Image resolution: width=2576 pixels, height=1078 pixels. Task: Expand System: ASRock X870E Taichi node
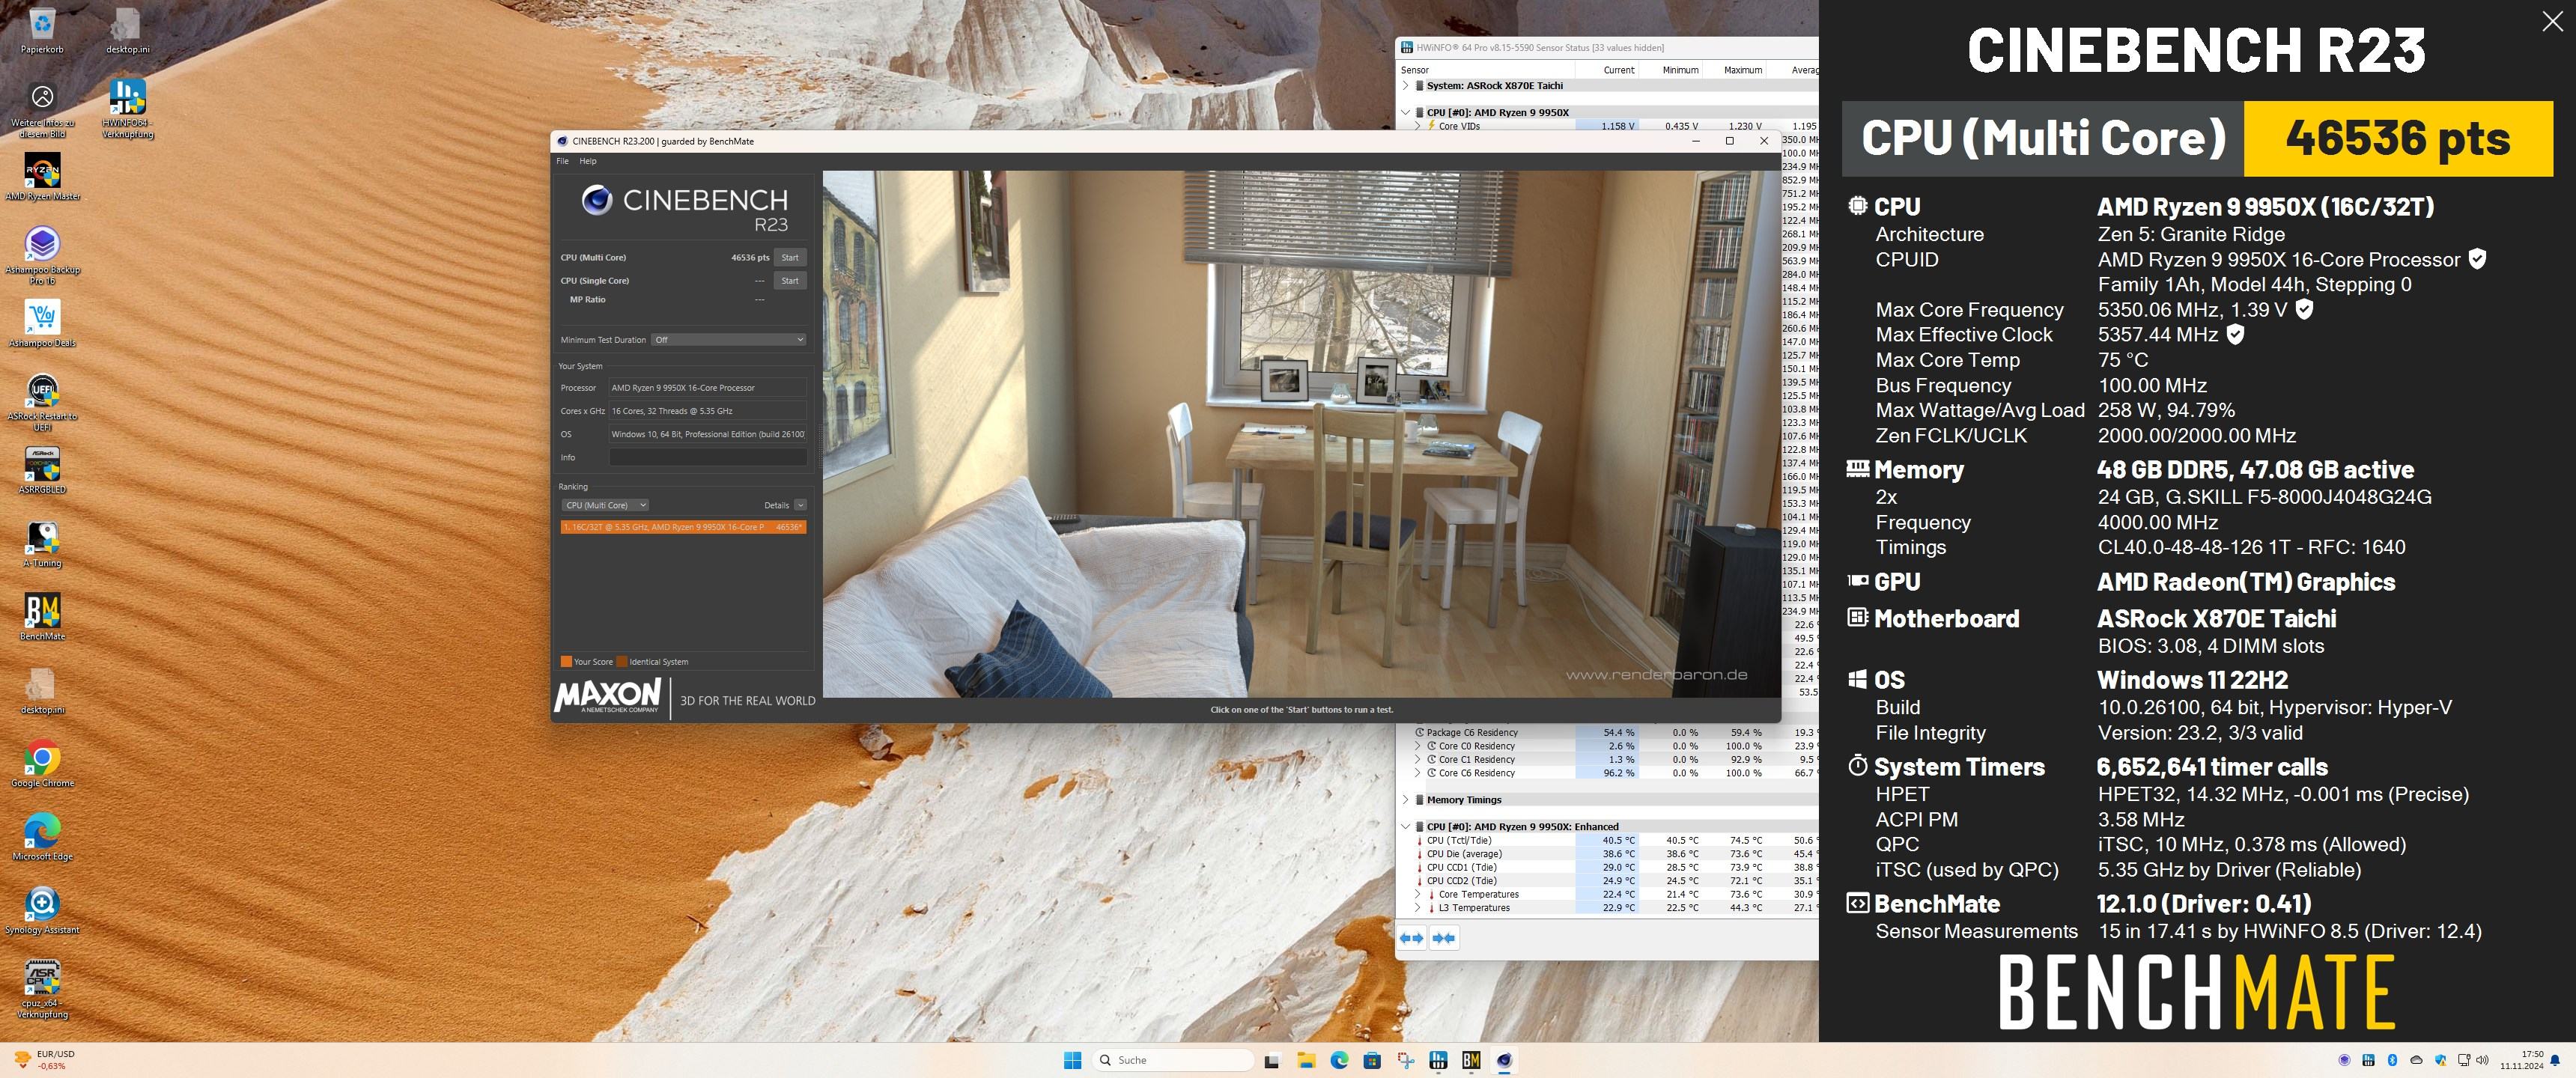tap(1405, 86)
